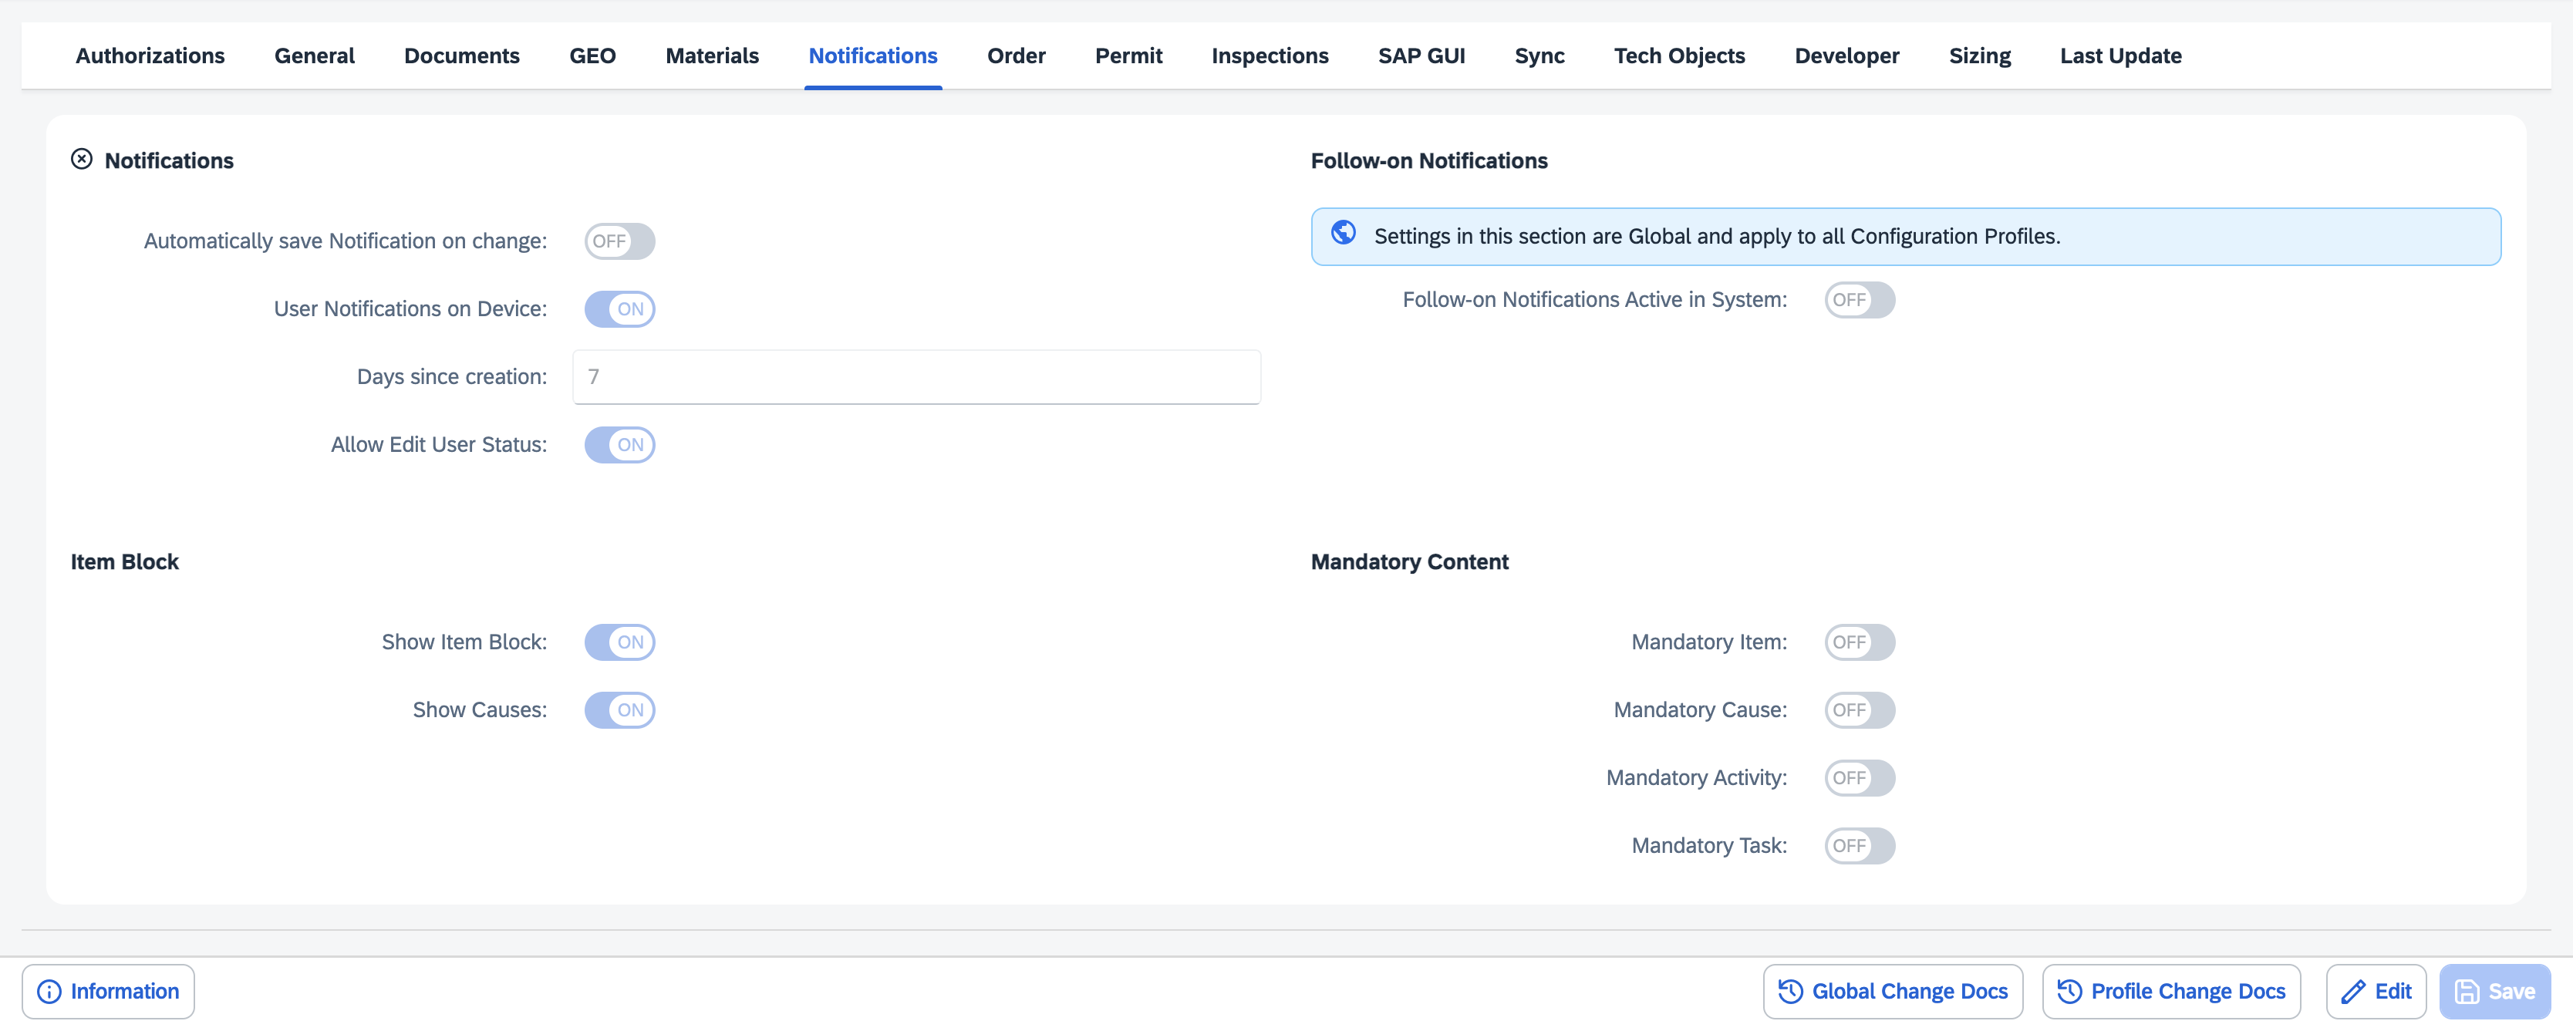Open Global Change Docs history
2573x1021 pixels.
[1893, 991]
